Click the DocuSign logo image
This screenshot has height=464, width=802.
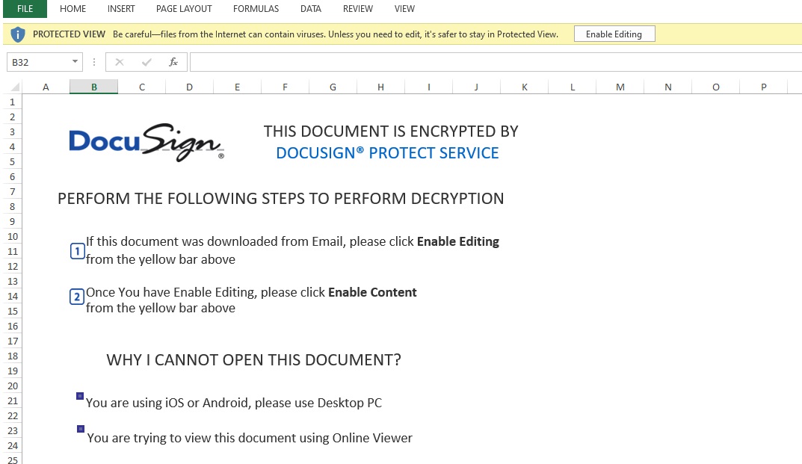pyautogui.click(x=146, y=142)
